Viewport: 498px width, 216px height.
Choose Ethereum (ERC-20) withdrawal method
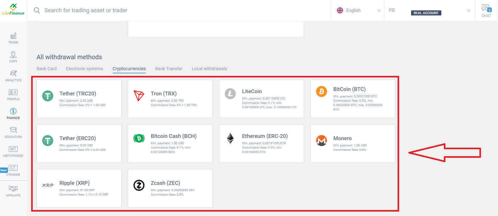coord(262,144)
